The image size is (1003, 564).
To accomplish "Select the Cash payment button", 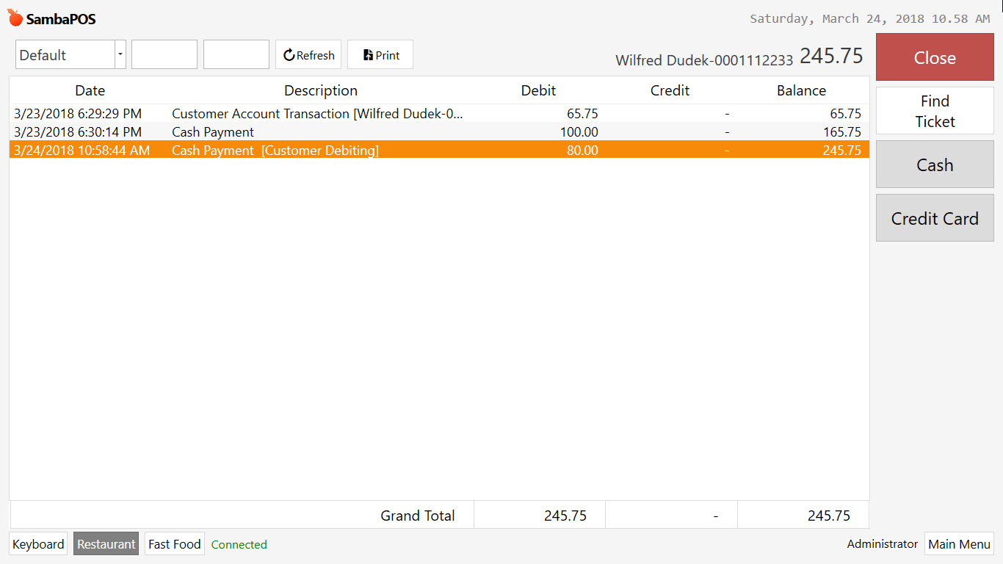I will click(x=935, y=164).
